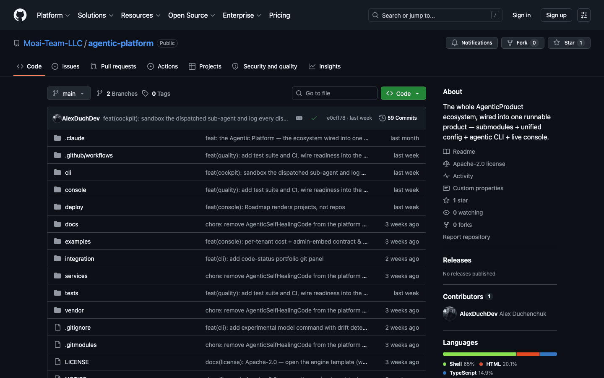
Task: Expand the Enterprise menu
Action: [242, 15]
